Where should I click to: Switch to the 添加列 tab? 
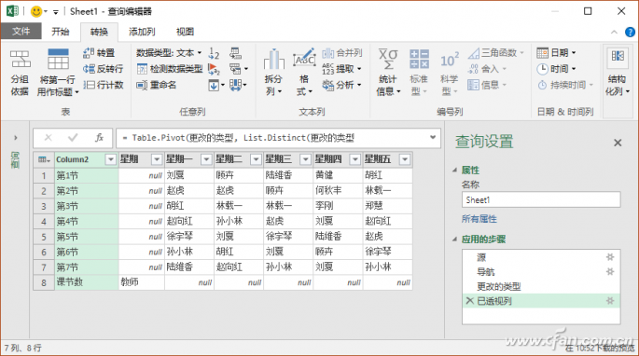coord(142,32)
